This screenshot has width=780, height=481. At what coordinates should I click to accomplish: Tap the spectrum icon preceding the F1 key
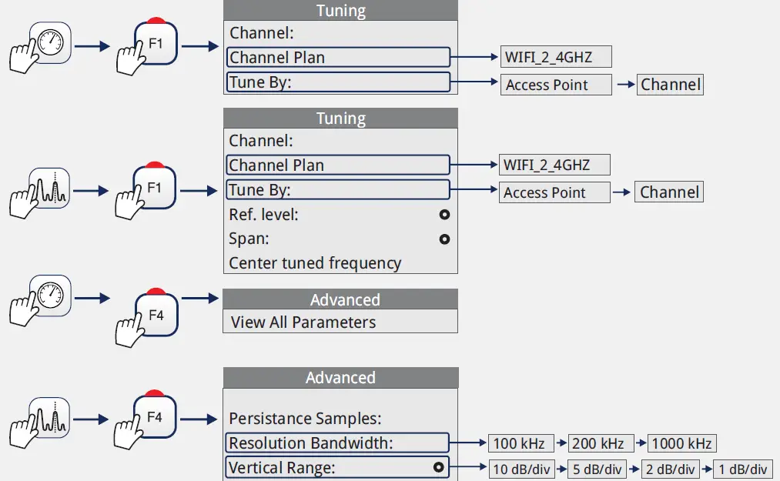49,189
